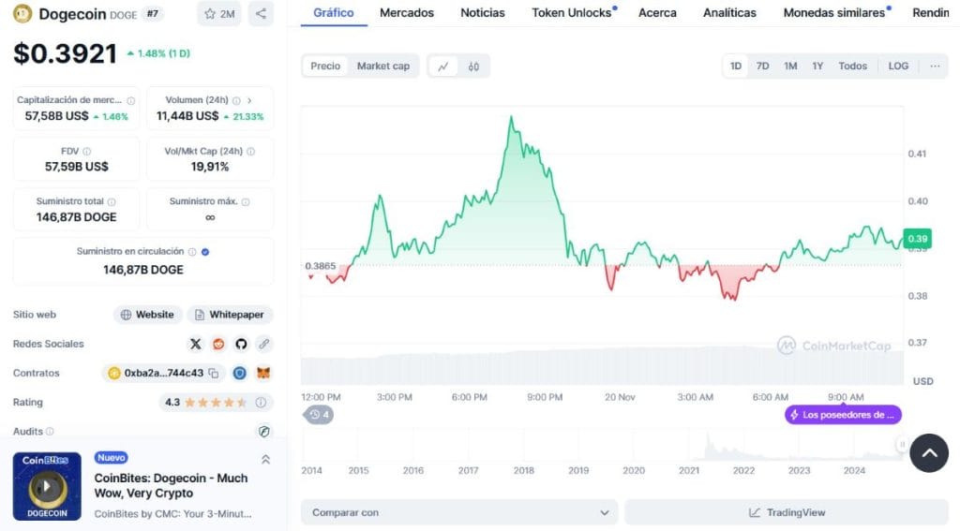Image resolution: width=960 pixels, height=531 pixels.
Task: Open the Reddit social link
Action: click(x=218, y=344)
